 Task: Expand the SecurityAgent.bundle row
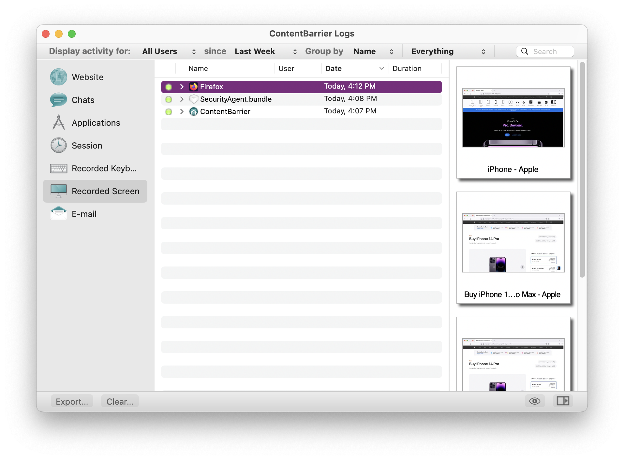(x=182, y=99)
